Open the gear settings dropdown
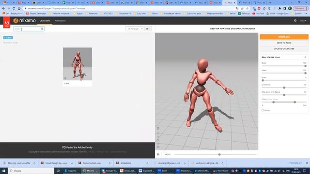Viewport: 310px width, 174px height. click(x=148, y=29)
